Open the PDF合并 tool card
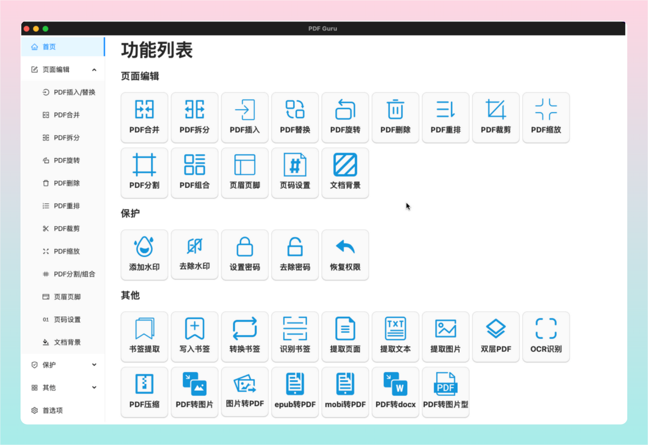648x445 pixels. 144,118
